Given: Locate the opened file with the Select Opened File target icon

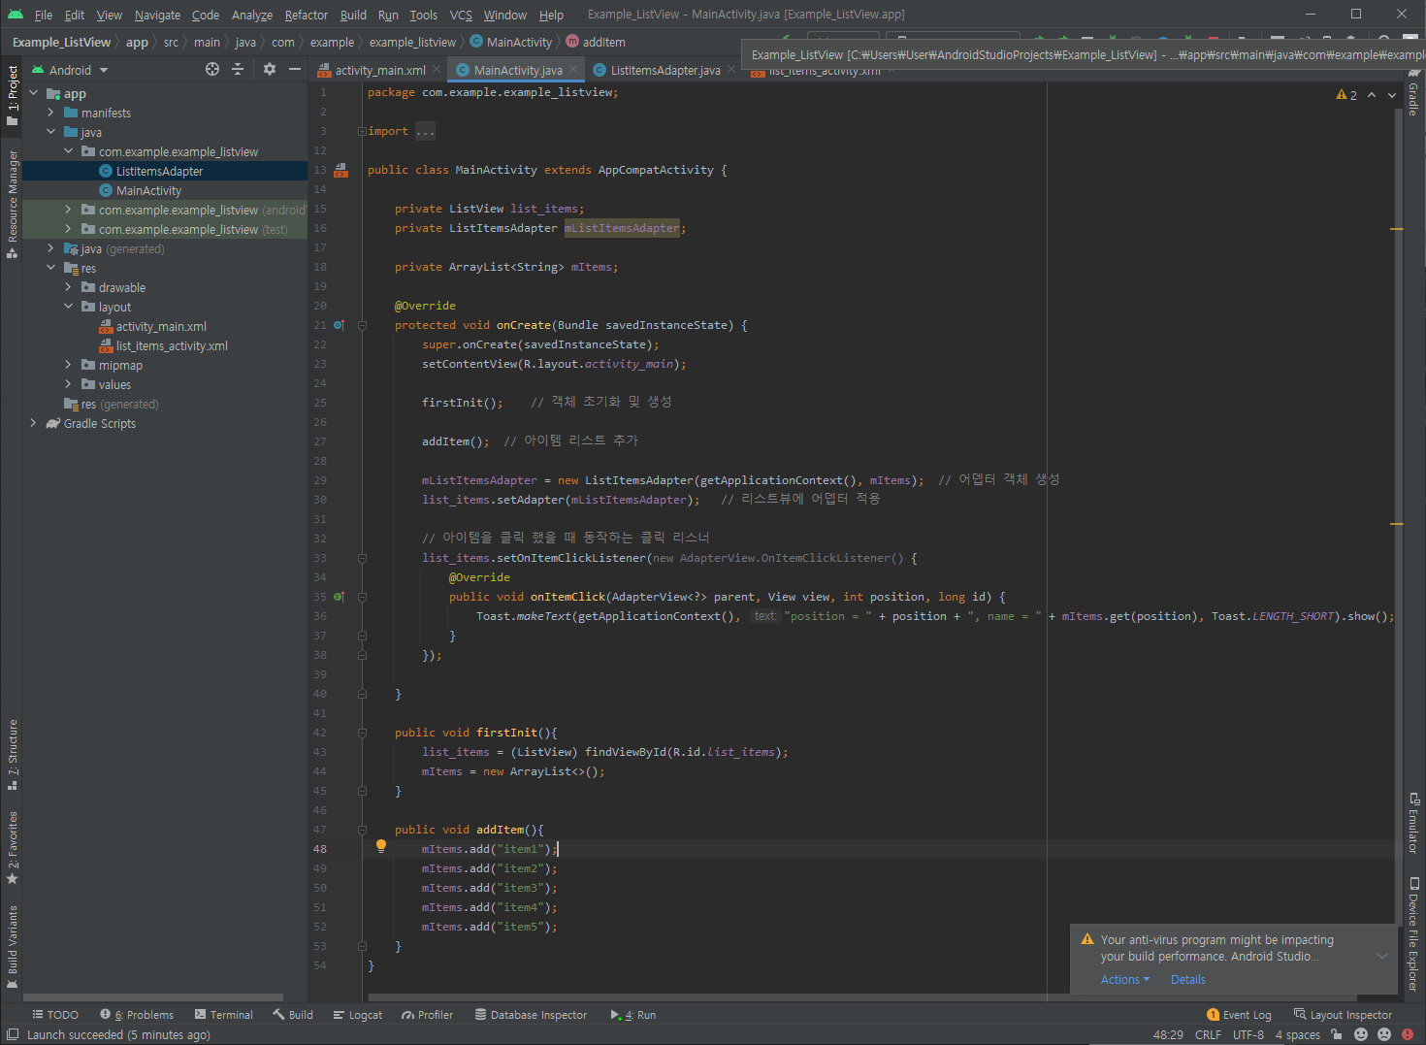Looking at the screenshot, I should (212, 69).
